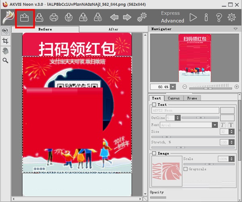Zoom out with the minus circle icon

click(x=185, y=87)
